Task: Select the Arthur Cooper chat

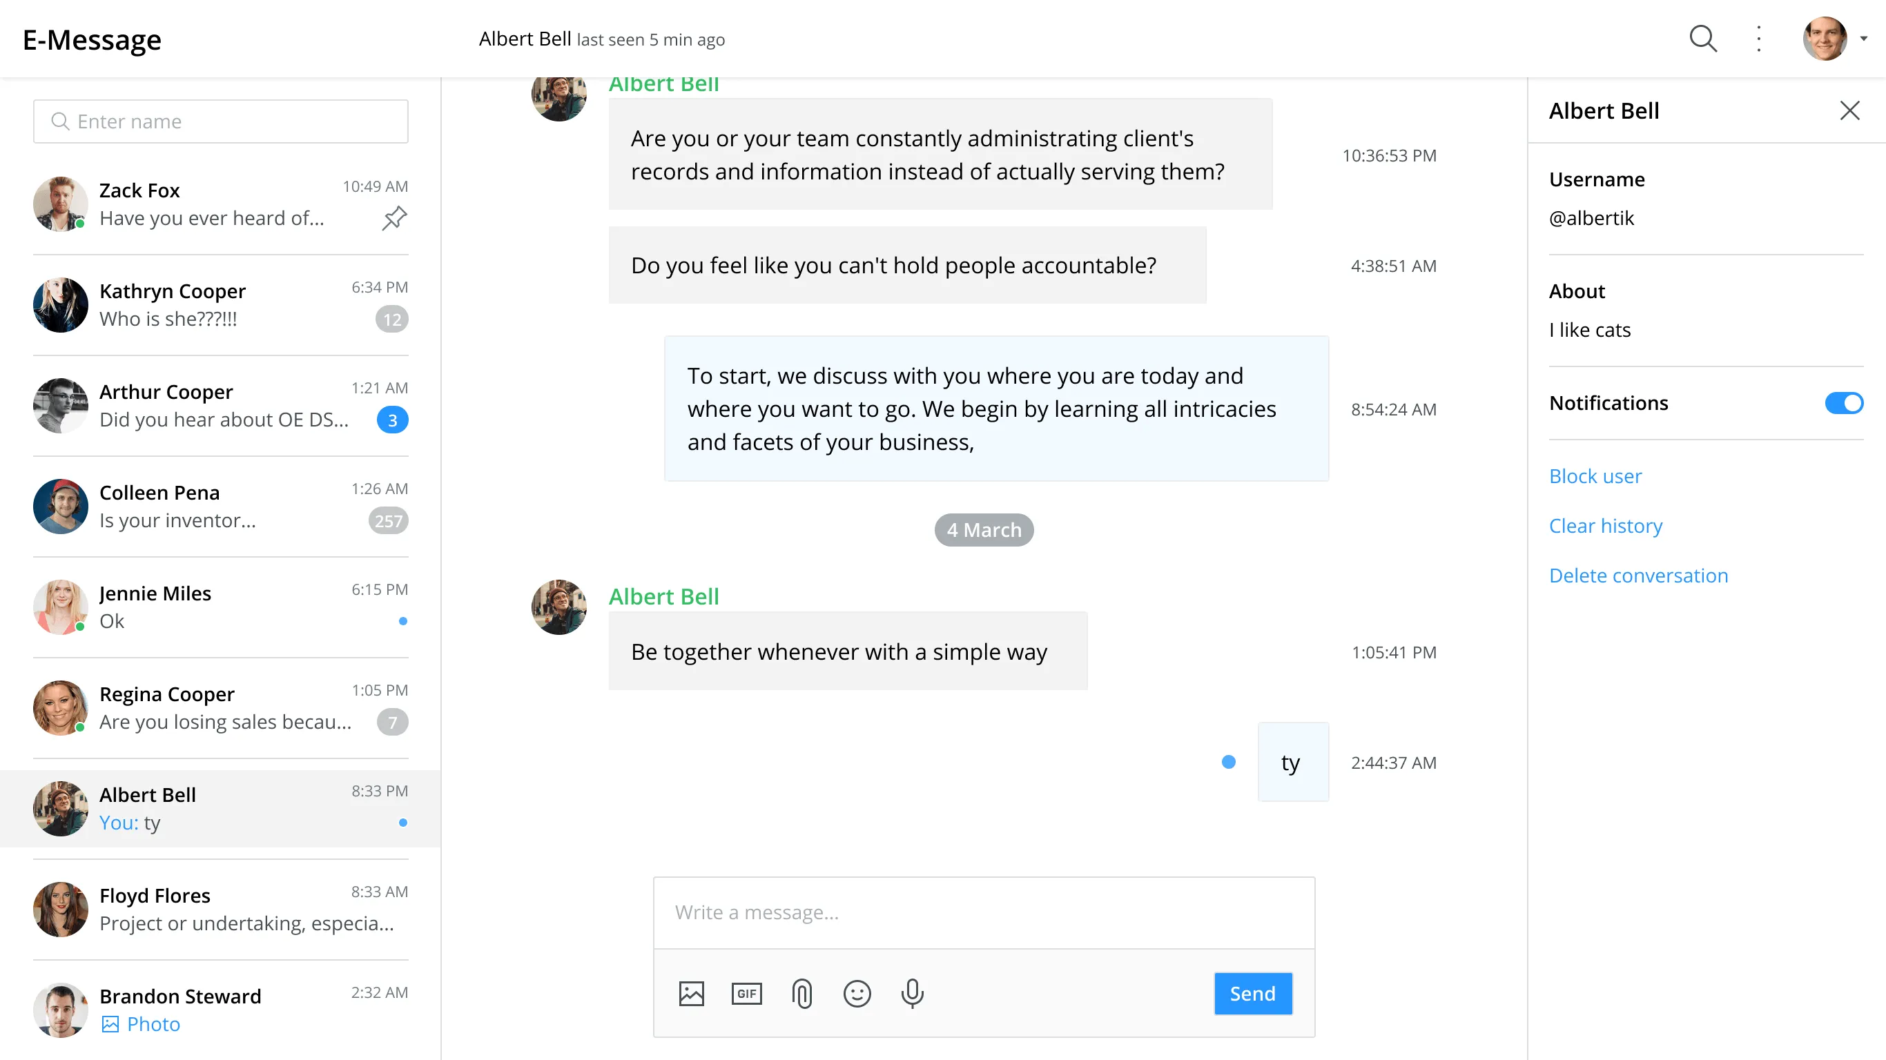Action: (220, 406)
